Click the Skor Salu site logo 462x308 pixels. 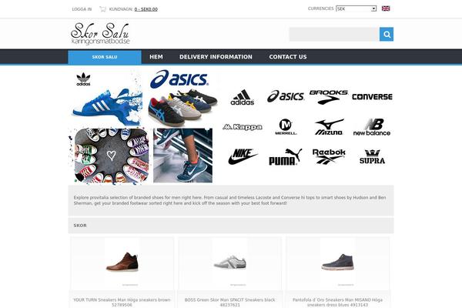(x=100, y=34)
